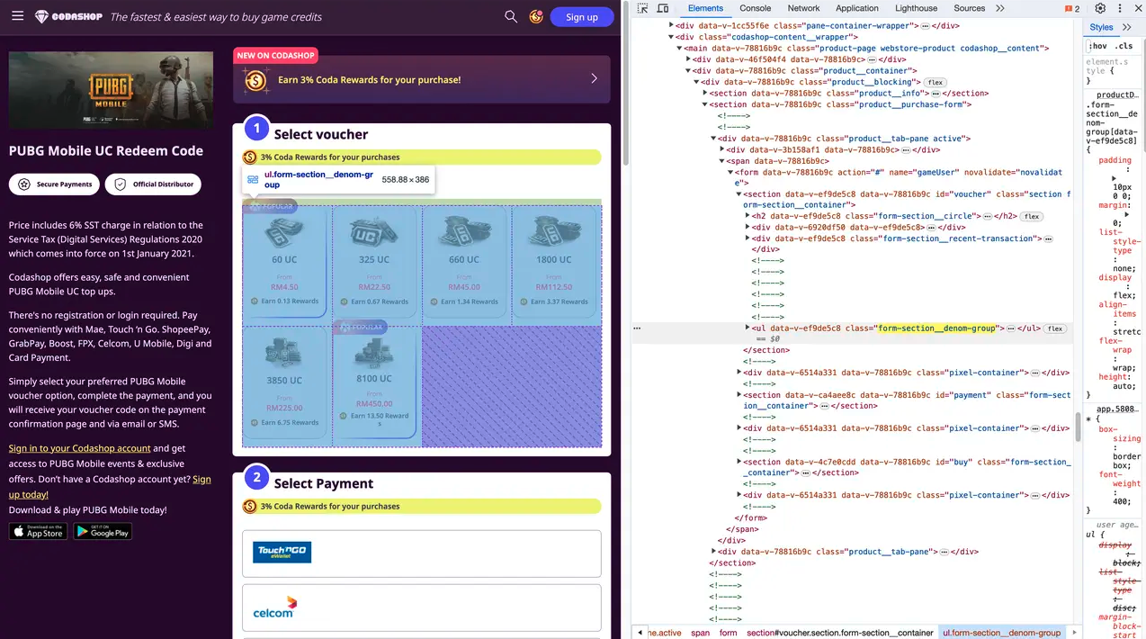Click the Sign up button

582,16
